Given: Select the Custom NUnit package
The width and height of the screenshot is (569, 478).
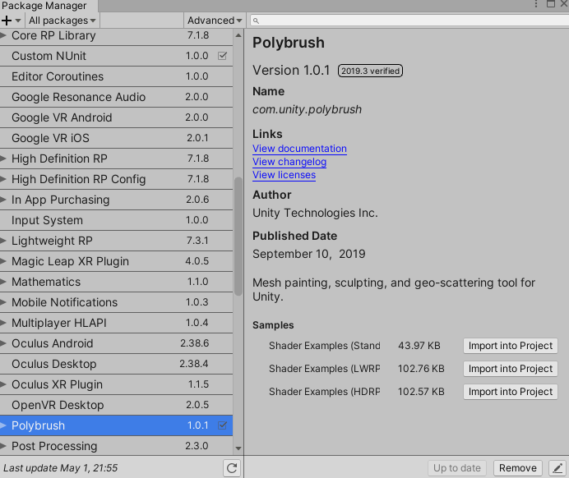Looking at the screenshot, I should pos(116,56).
